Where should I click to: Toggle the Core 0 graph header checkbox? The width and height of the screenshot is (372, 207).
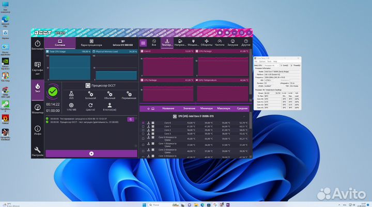click(x=142, y=51)
